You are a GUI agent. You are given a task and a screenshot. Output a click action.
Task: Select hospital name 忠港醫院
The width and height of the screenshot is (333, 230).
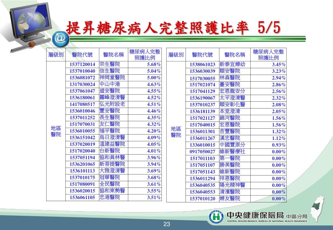pyautogui.click(x=110, y=198)
